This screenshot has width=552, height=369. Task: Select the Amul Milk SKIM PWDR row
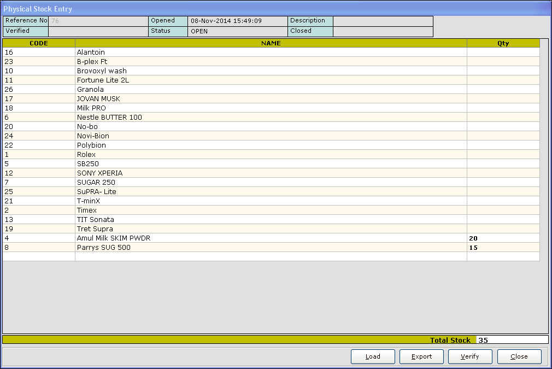coord(271,238)
